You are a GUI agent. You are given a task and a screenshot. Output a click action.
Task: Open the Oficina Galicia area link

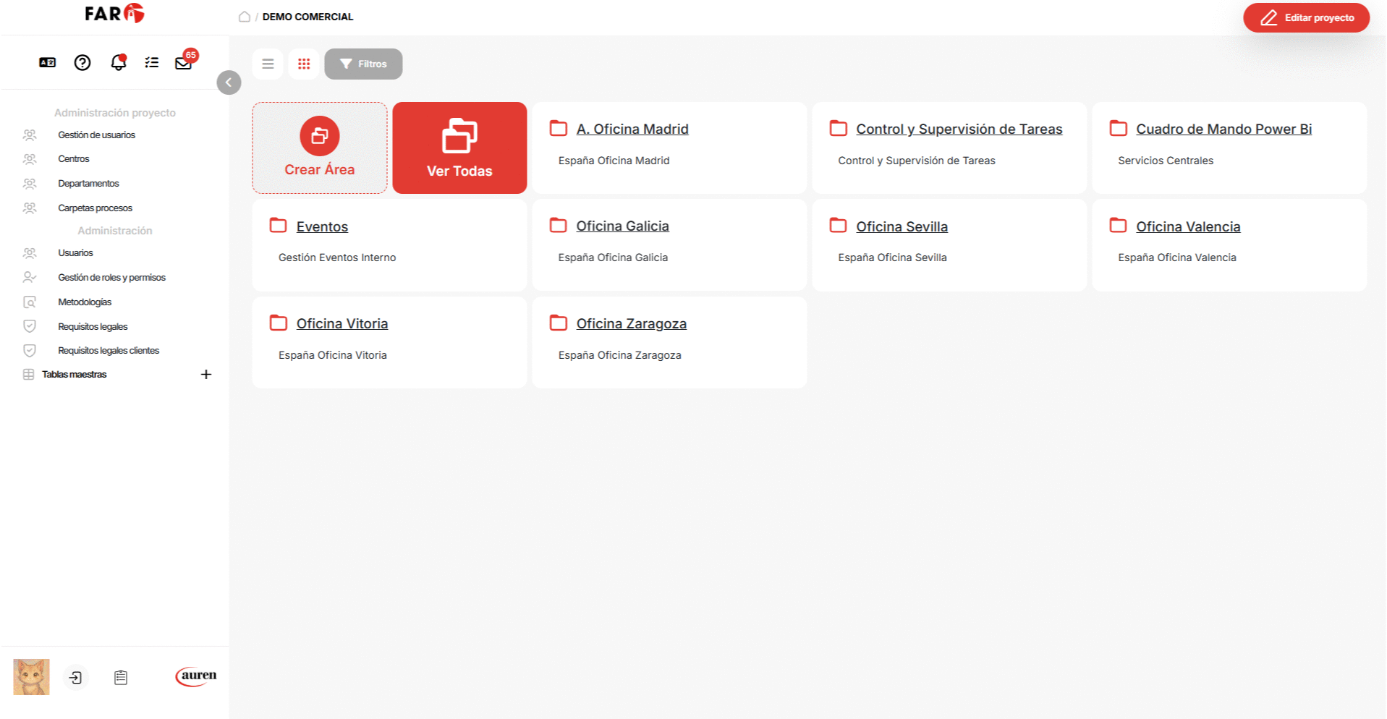point(622,226)
